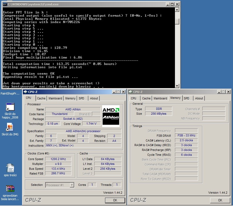Screen dimensions: 233x206
Task: Click the '256 KBytes' Level 2 cache value
Action: pos(108,169)
